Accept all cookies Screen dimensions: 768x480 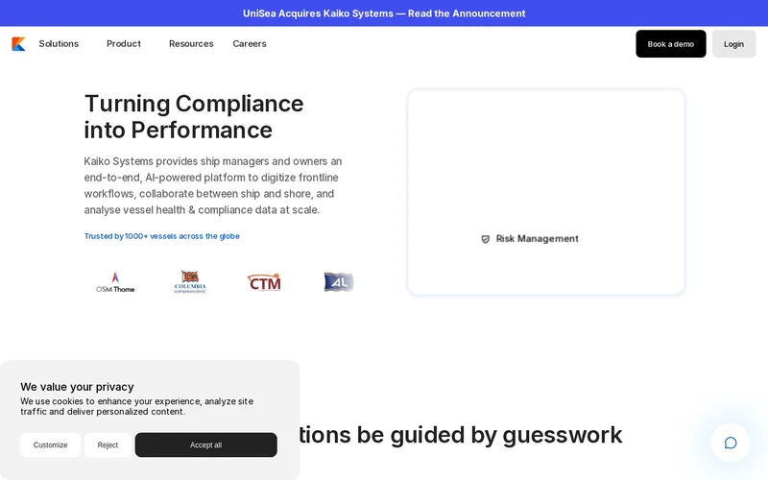point(205,444)
